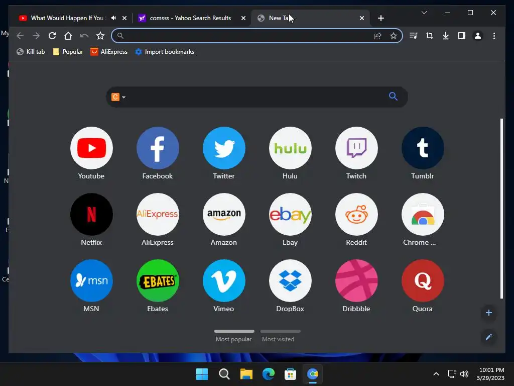Mute the YouTube tab audio icon
This screenshot has width=514, height=386.
point(114,18)
